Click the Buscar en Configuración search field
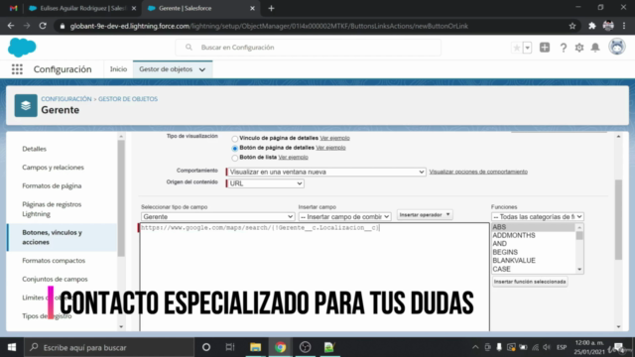635x357 pixels. [308, 48]
